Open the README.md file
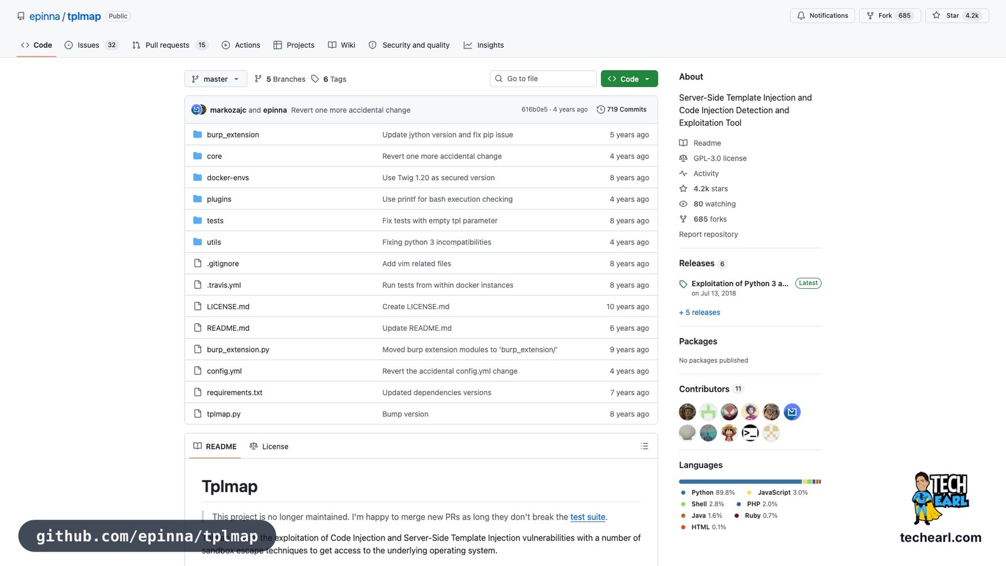This screenshot has width=1006, height=566. 228,328
